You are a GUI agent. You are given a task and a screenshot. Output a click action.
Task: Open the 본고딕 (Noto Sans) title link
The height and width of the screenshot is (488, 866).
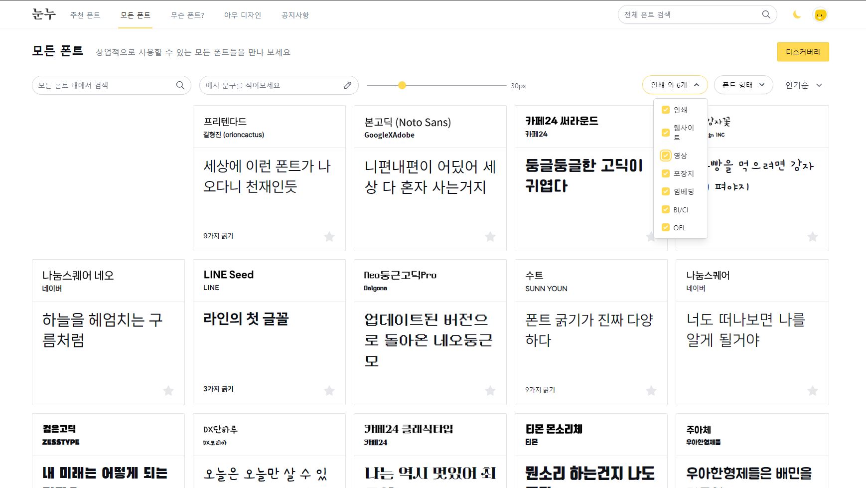(x=408, y=122)
